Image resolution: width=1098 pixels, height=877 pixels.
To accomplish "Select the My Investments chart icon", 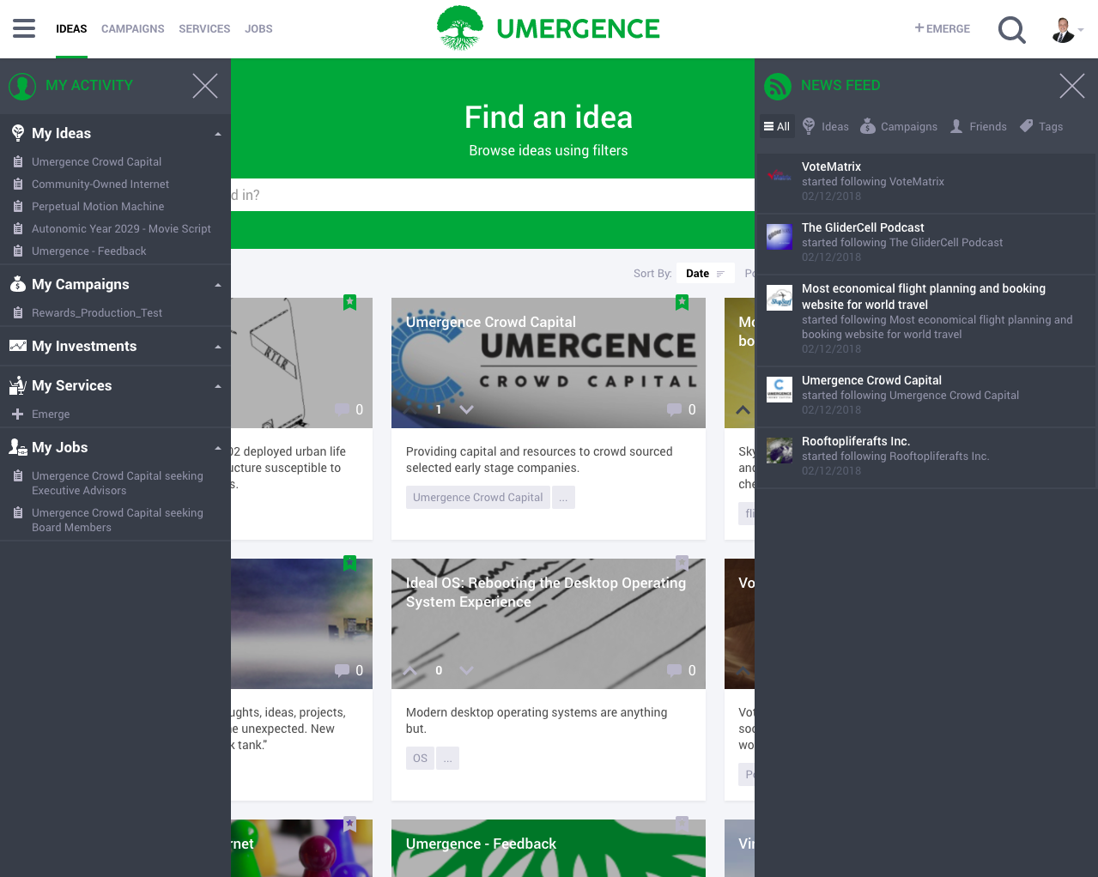I will tap(18, 346).
